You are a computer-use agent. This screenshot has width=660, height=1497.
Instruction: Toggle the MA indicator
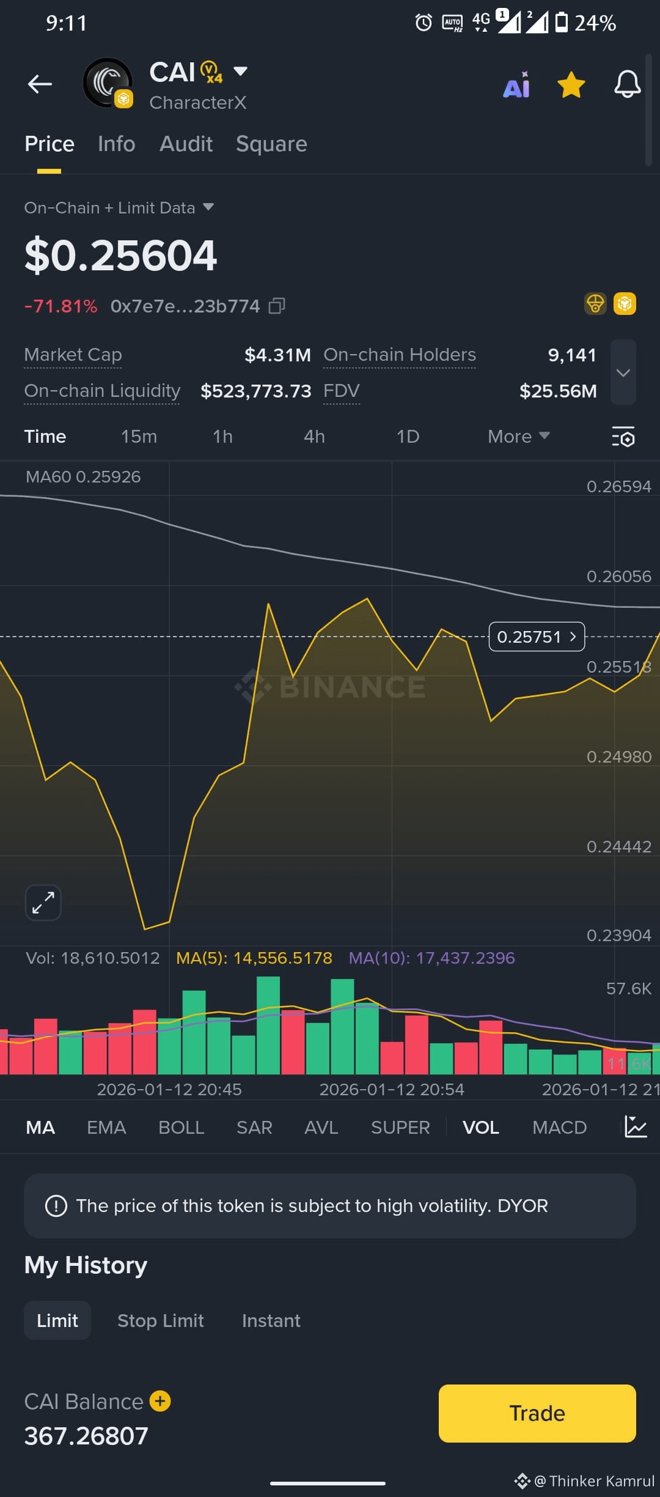click(40, 1127)
